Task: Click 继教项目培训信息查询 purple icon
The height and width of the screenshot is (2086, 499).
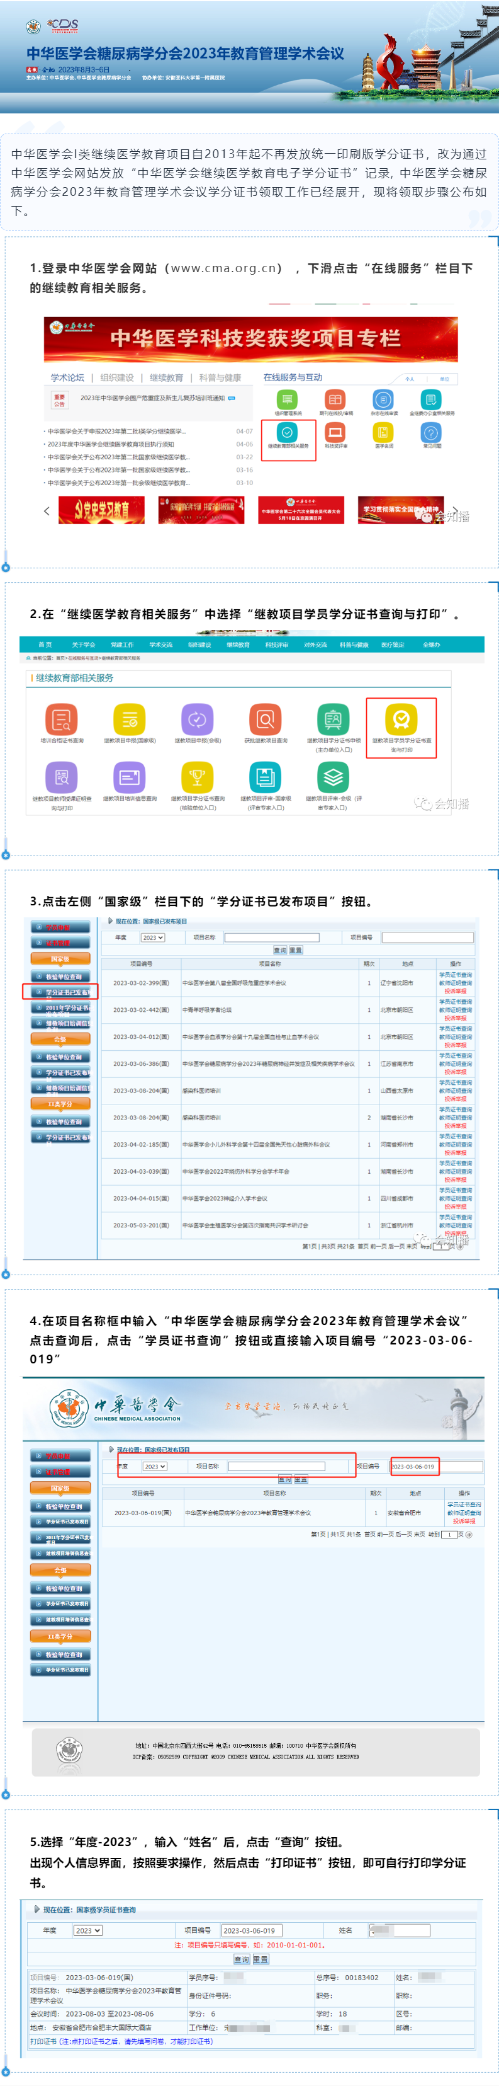Action: pos(130,778)
